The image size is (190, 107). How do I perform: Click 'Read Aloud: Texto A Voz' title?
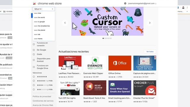94,98
